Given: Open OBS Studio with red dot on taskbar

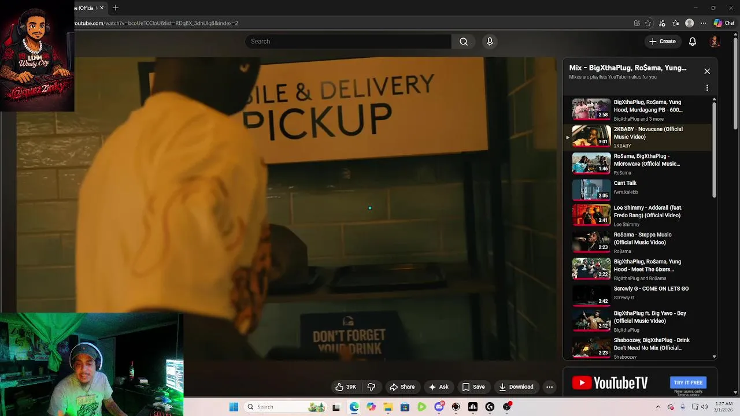Looking at the screenshot, I should coord(507,407).
